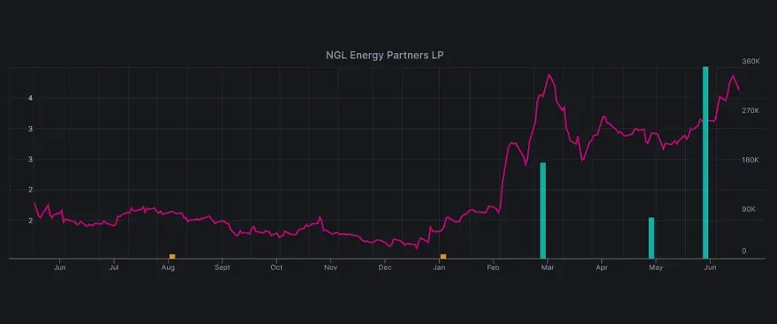Click the Apr label on time axis

(601, 267)
